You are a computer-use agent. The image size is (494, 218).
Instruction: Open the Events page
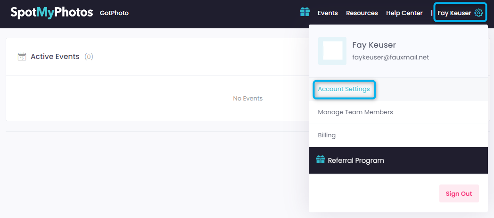[328, 13]
